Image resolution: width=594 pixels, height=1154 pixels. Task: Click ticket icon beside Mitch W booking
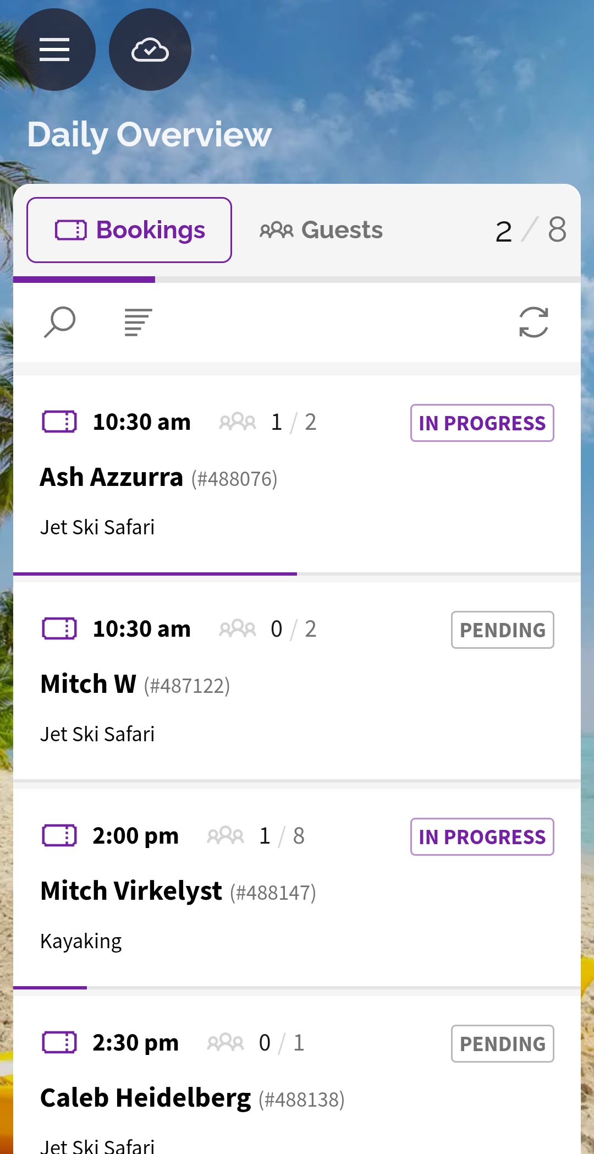[x=59, y=628]
